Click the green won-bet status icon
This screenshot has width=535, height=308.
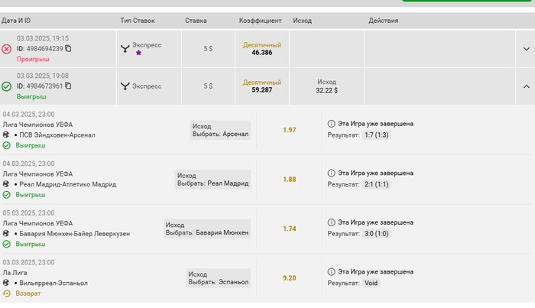[7, 86]
